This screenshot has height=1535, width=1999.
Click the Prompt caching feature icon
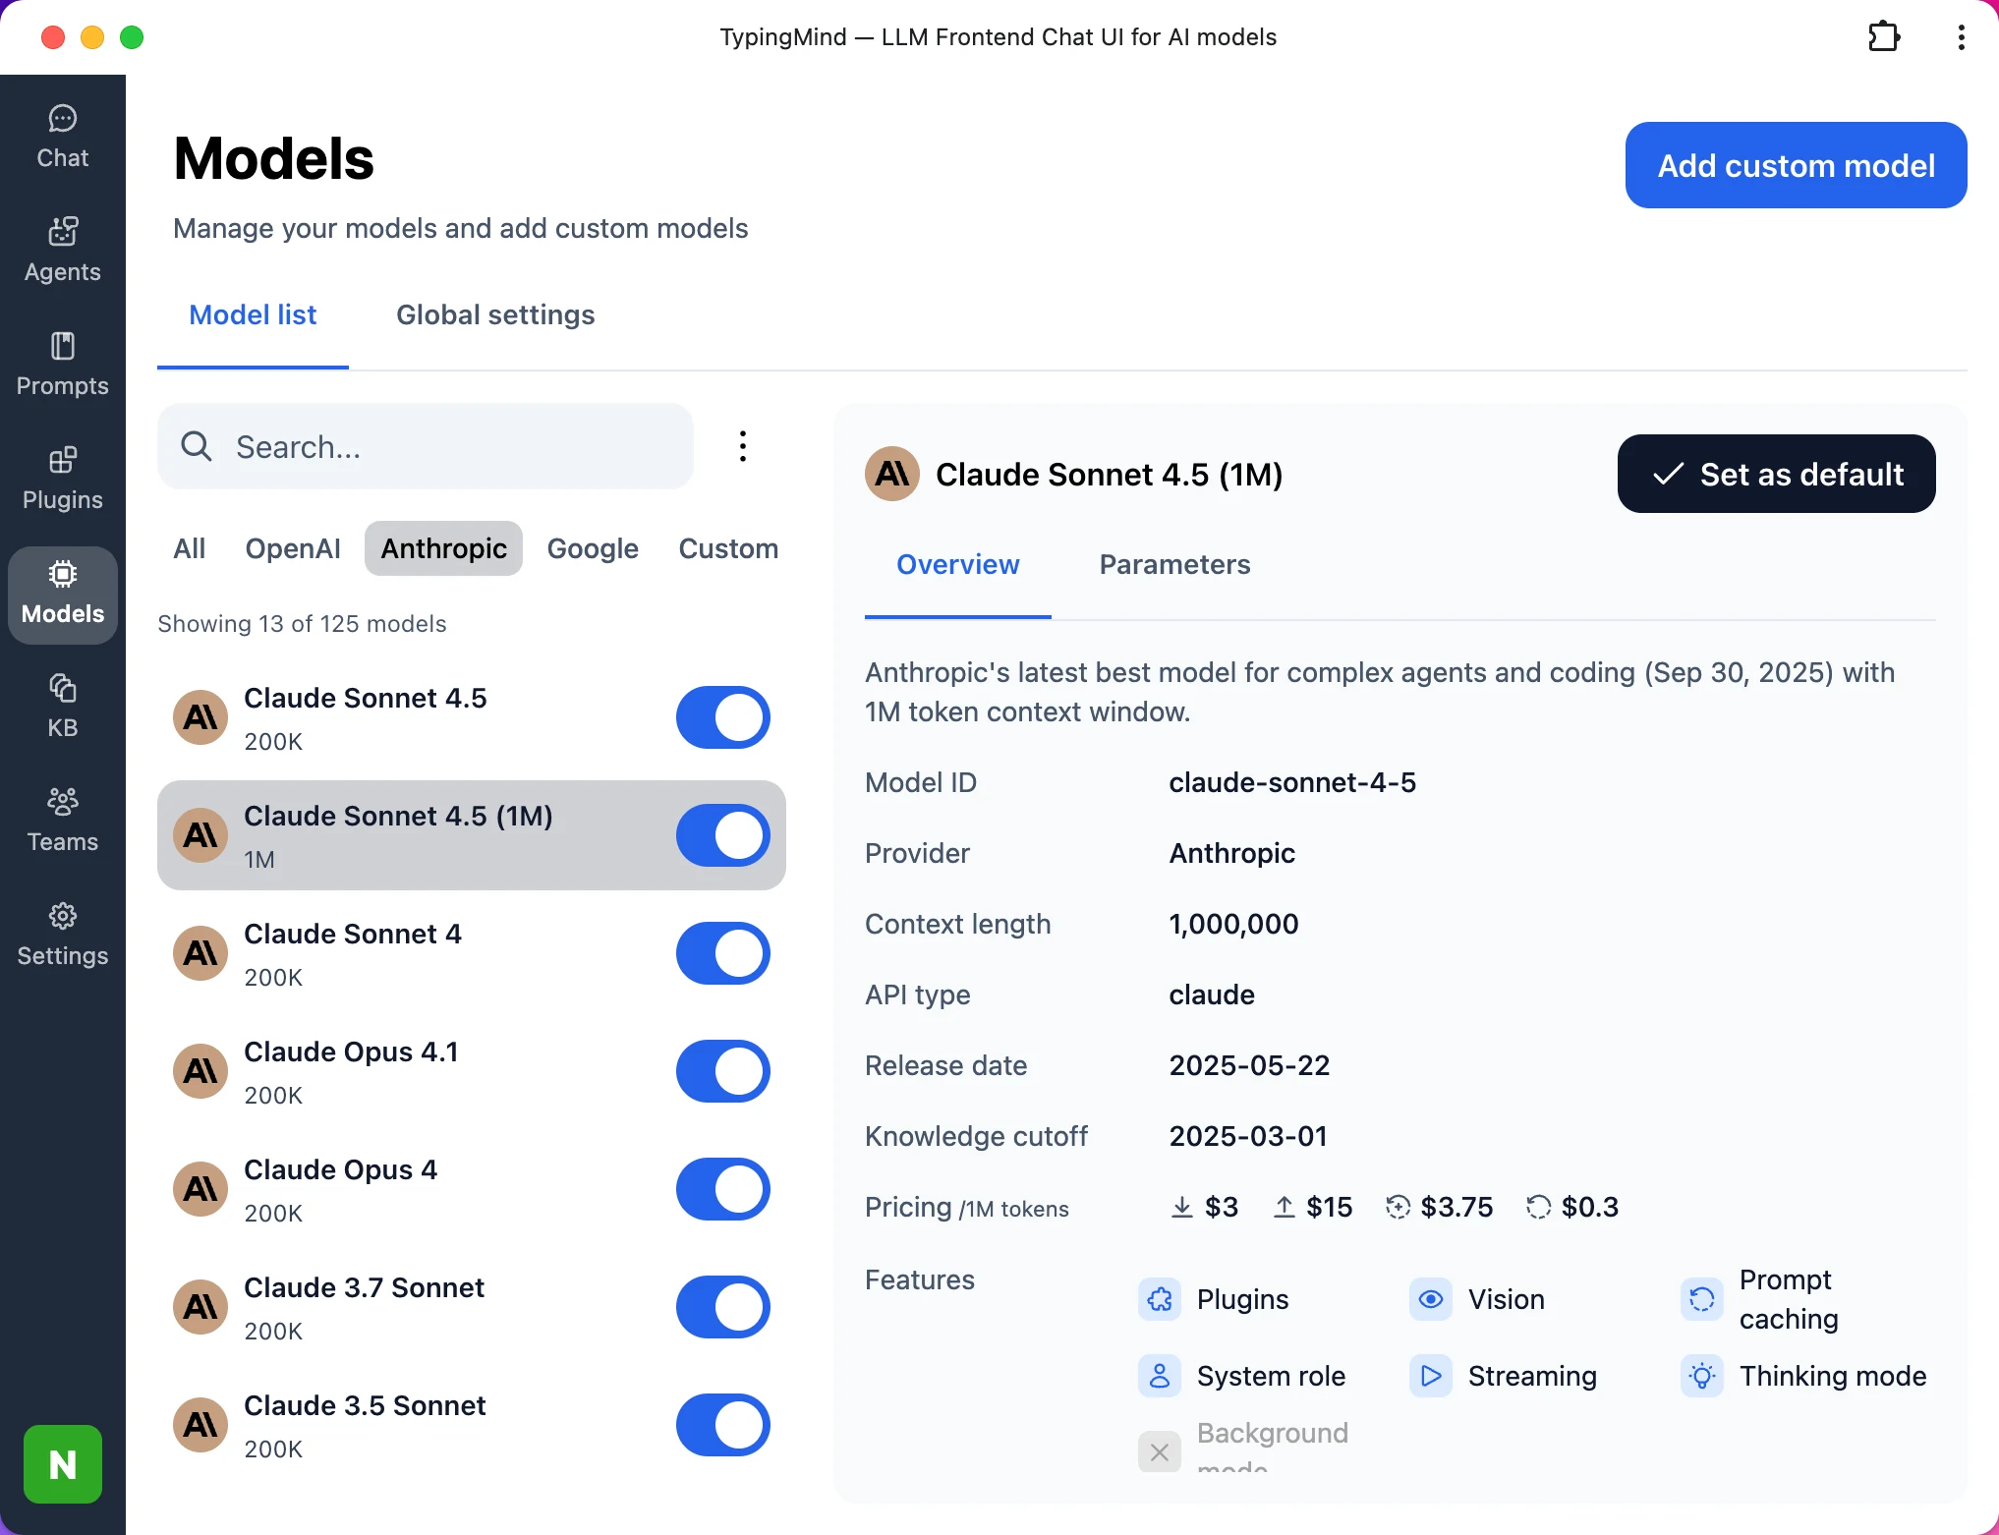(x=1702, y=1299)
